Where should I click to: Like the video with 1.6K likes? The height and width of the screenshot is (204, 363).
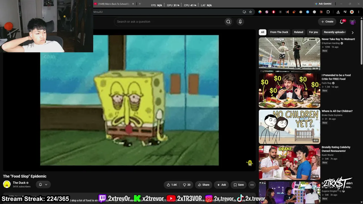click(172, 185)
